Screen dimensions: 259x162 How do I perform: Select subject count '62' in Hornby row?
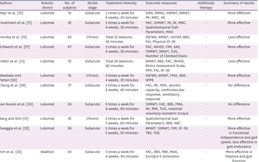(x=70, y=37)
